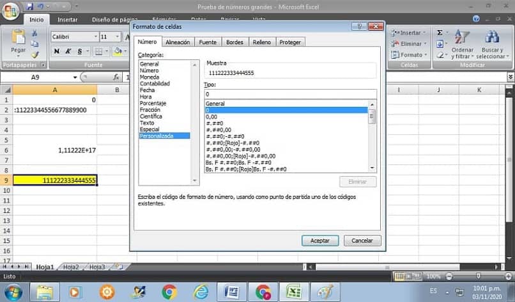Save the workbook from quick access toolbar
The height and width of the screenshot is (302, 515).
point(30,6)
